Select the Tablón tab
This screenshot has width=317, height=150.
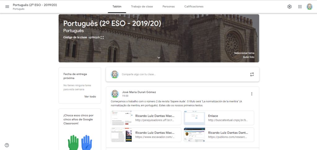pyautogui.click(x=117, y=6)
